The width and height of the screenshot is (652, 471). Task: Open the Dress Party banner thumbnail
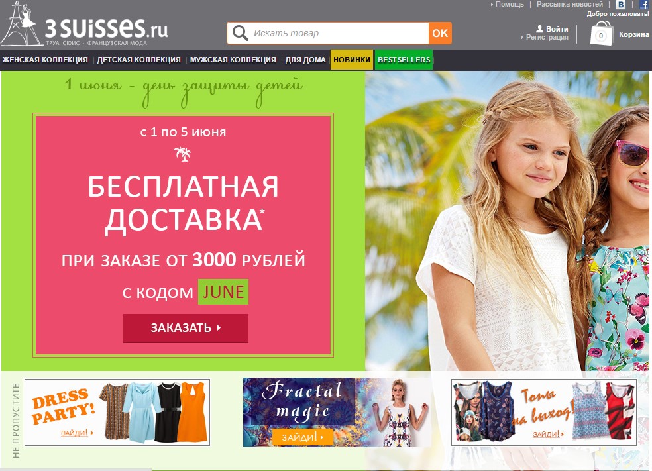(x=117, y=412)
